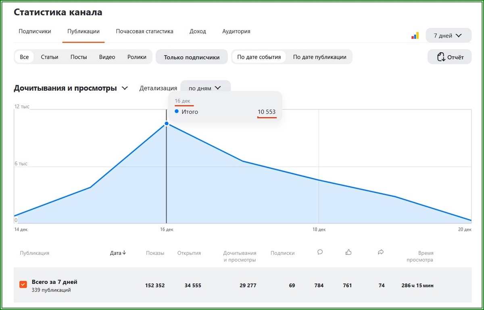This screenshot has width=484, height=310.
Task: Choose По дате события mode
Action: coord(259,57)
